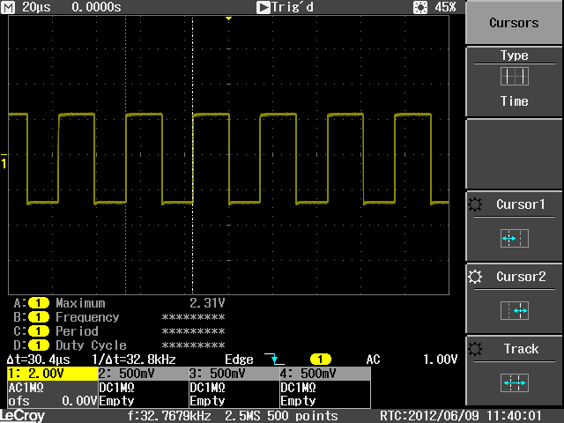Click the brightness intensity icon

point(420,7)
